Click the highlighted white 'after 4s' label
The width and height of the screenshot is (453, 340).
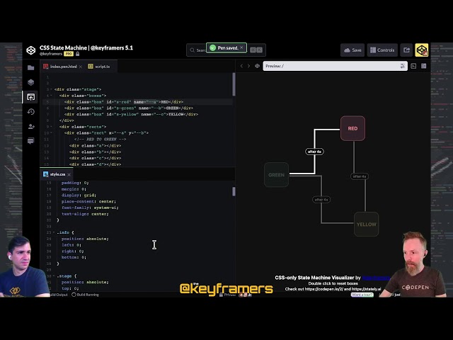pos(314,152)
